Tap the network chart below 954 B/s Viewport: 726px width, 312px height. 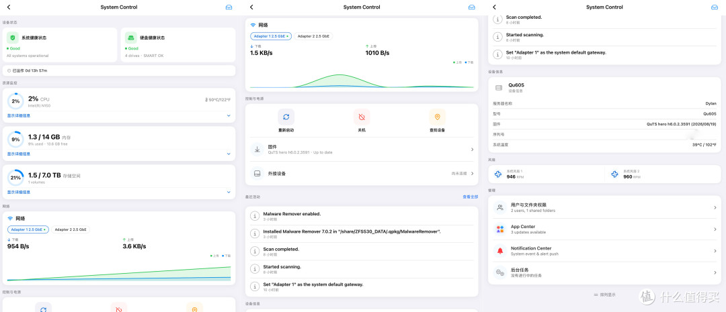click(119, 272)
